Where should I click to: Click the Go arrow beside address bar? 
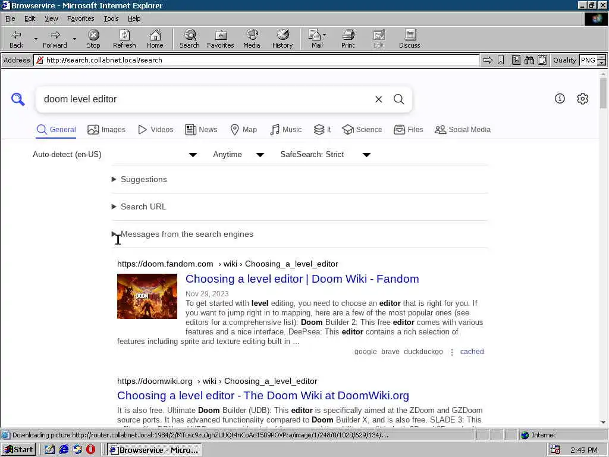coord(488,60)
